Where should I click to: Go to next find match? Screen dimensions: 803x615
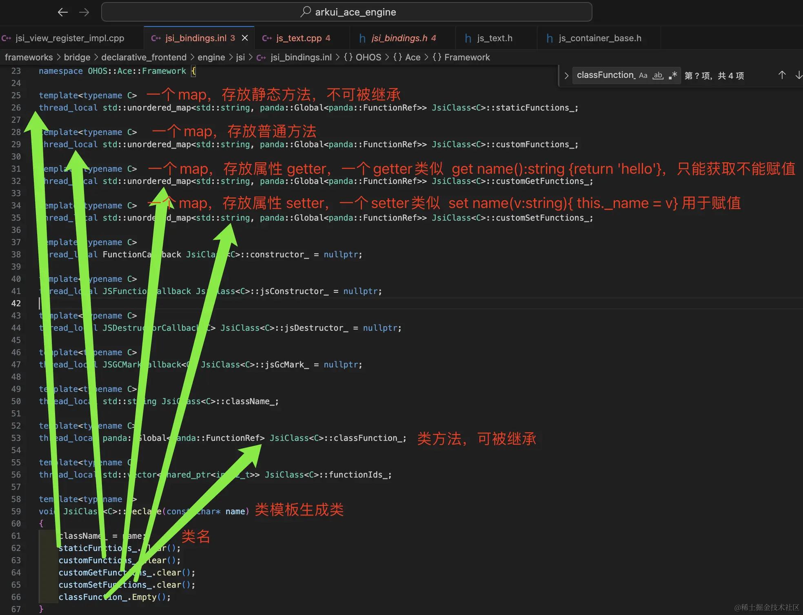pos(799,75)
